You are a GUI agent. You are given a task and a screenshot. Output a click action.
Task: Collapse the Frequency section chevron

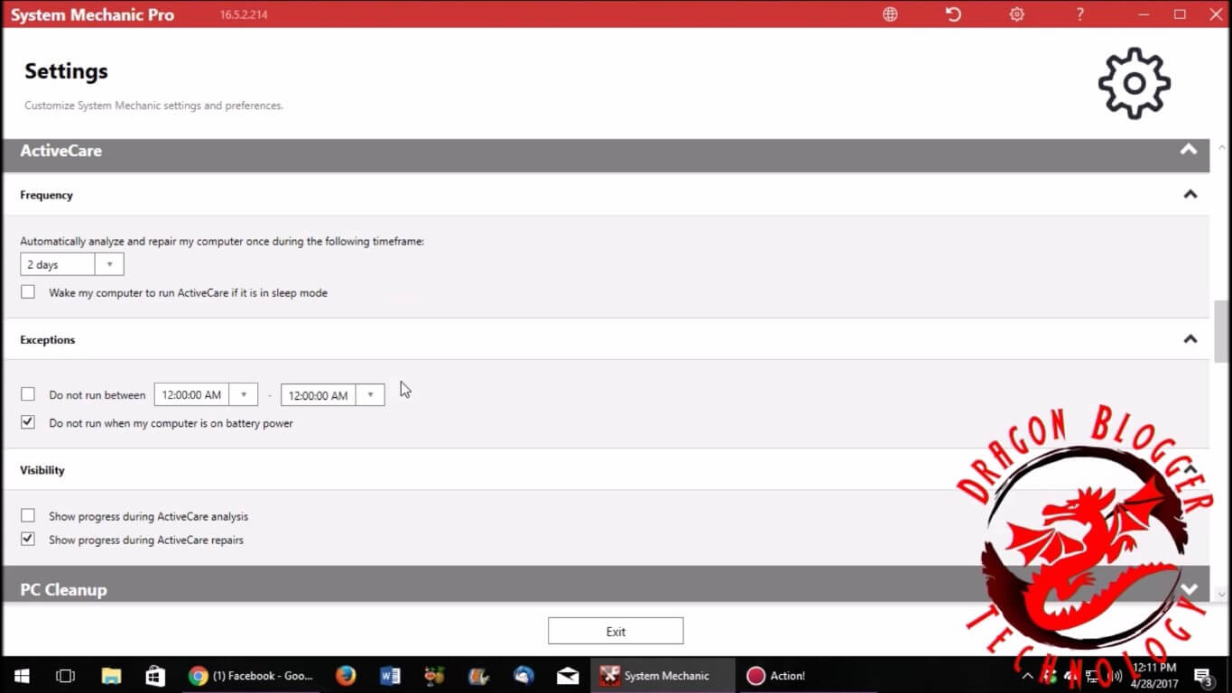(x=1190, y=195)
